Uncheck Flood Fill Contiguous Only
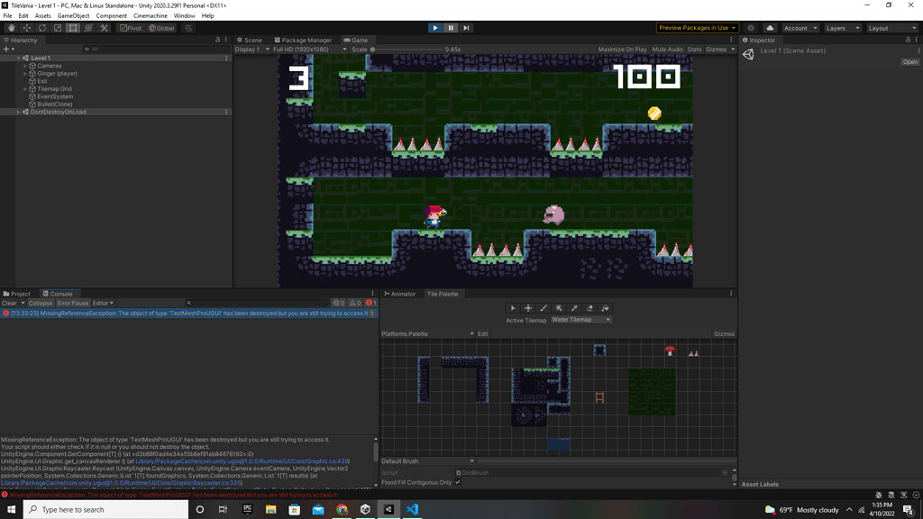923x519 pixels. tap(457, 483)
